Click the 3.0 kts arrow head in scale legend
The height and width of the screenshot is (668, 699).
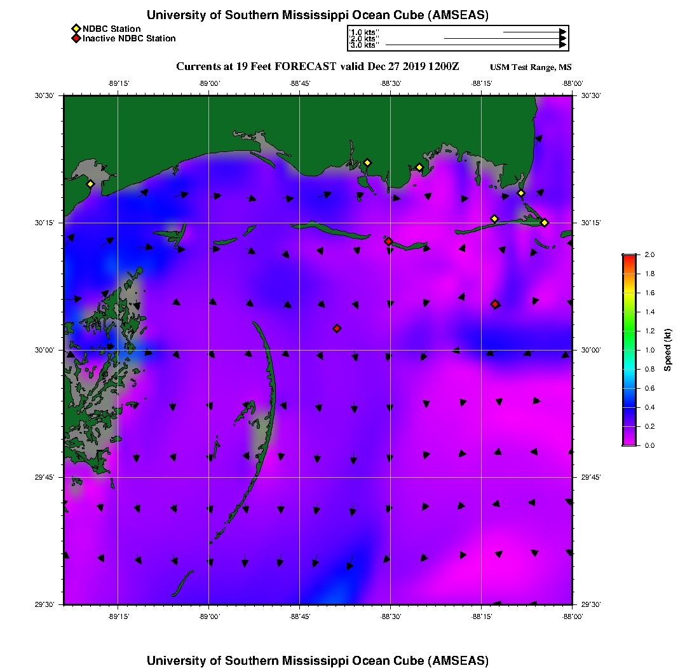click(562, 45)
